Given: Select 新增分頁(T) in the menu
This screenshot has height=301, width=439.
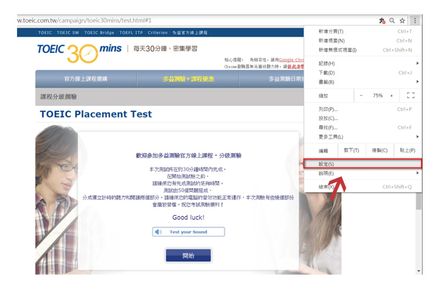Looking at the screenshot, I should tap(363, 31).
